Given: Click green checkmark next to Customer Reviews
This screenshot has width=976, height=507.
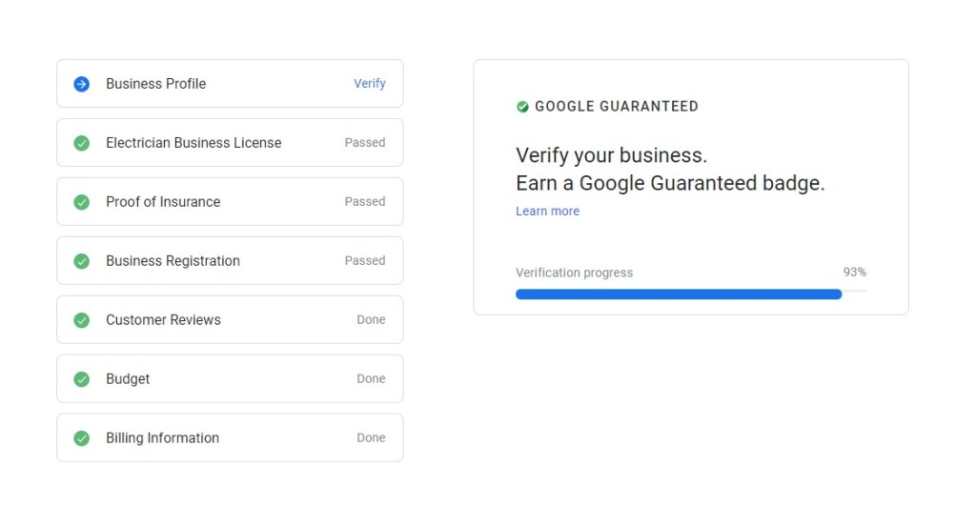Looking at the screenshot, I should tap(82, 320).
